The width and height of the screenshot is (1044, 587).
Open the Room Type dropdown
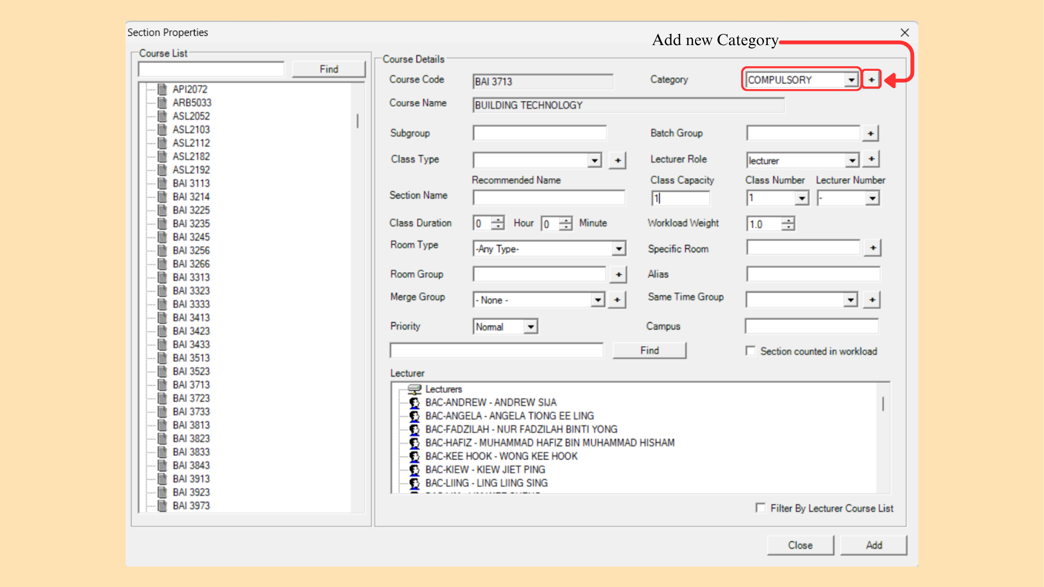coord(619,248)
